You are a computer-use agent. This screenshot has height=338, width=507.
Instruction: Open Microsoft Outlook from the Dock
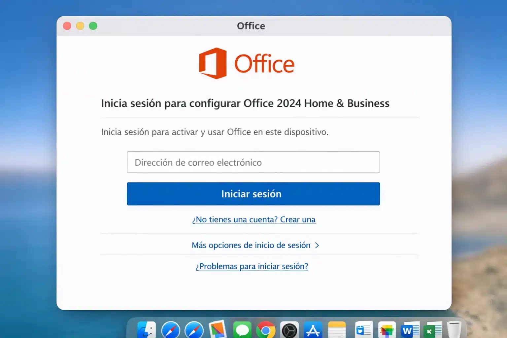tap(363, 330)
